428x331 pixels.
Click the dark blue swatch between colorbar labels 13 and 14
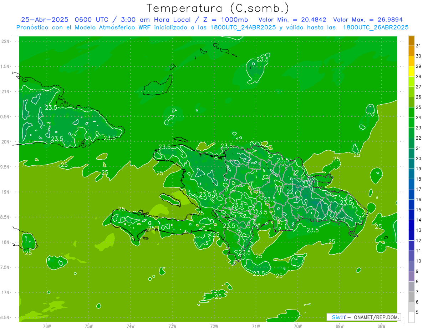[411, 225]
